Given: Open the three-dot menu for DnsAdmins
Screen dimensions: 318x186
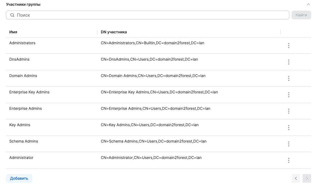Looking at the screenshot, I should point(288,62).
